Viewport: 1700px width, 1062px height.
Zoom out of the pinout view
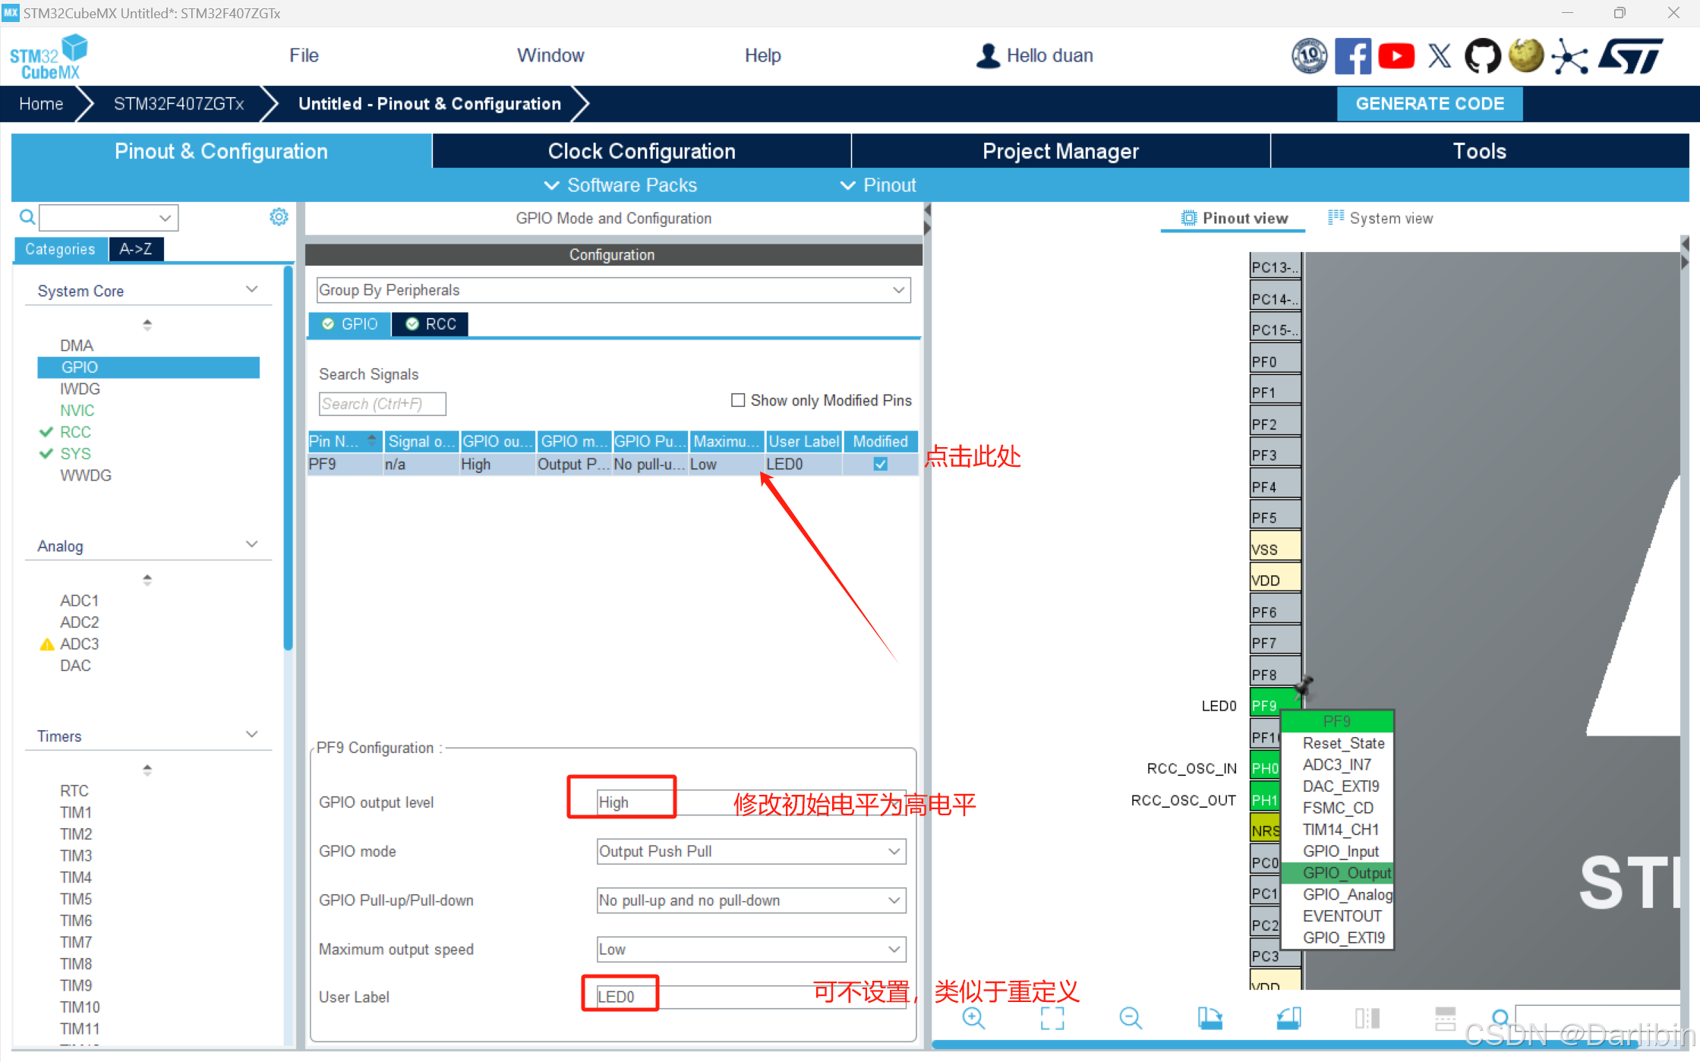tap(1131, 1019)
